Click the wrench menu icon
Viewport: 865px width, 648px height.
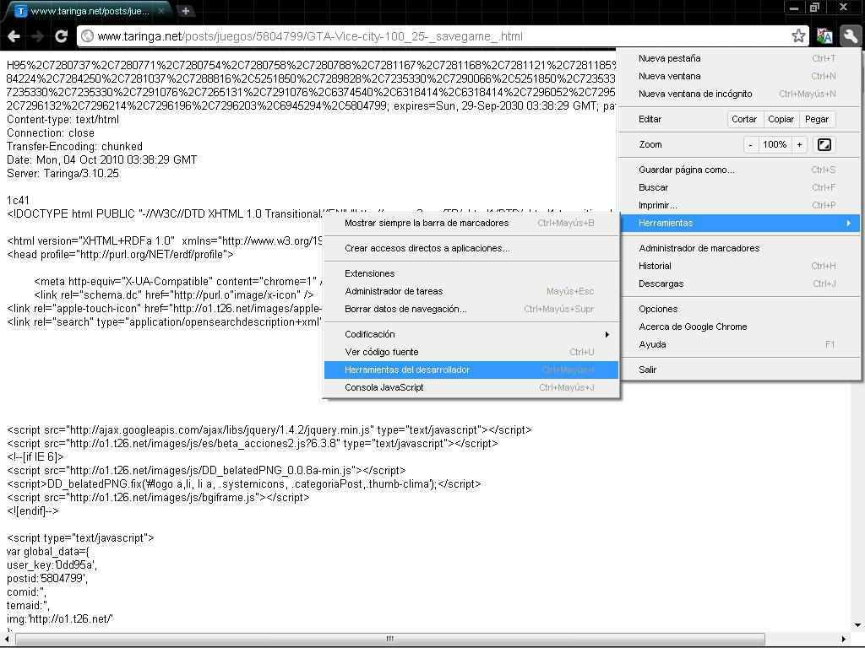[850, 36]
